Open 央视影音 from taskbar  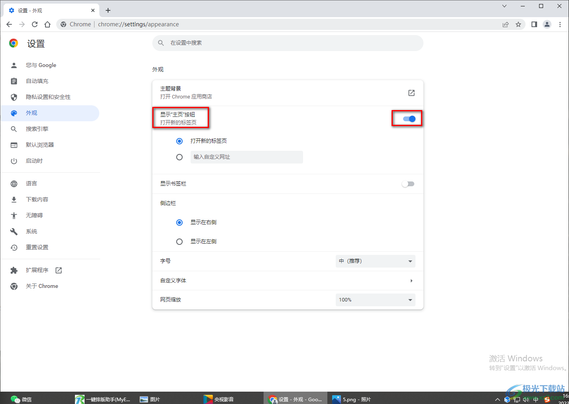click(x=219, y=399)
